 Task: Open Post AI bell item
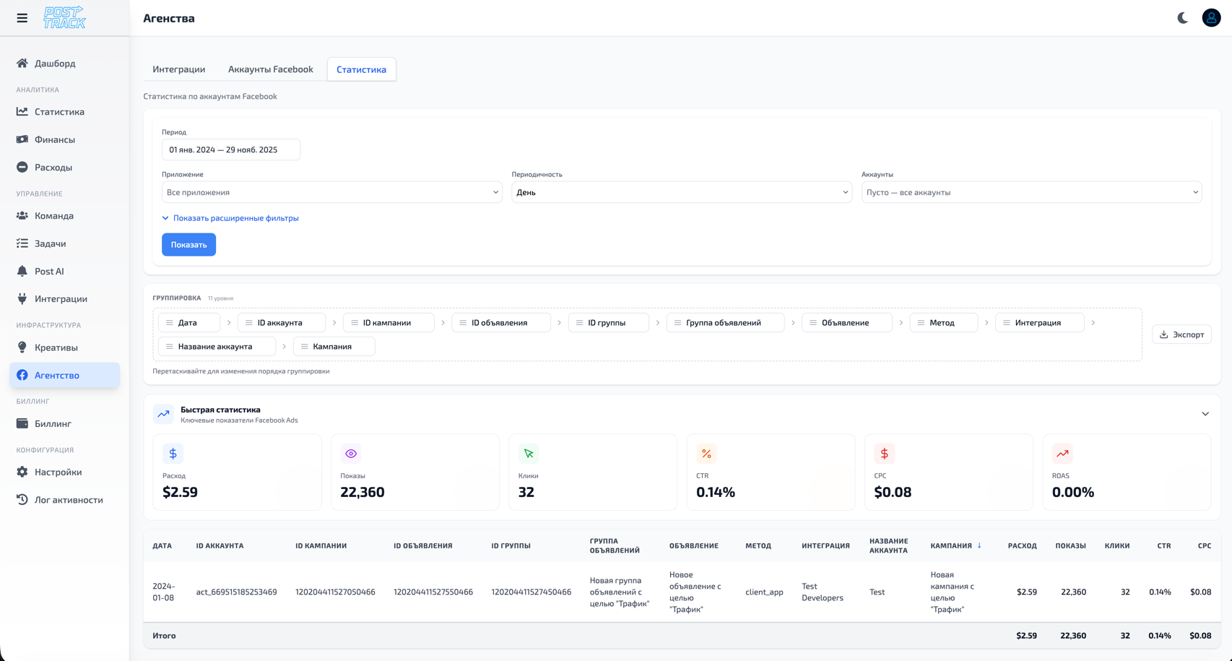point(49,272)
